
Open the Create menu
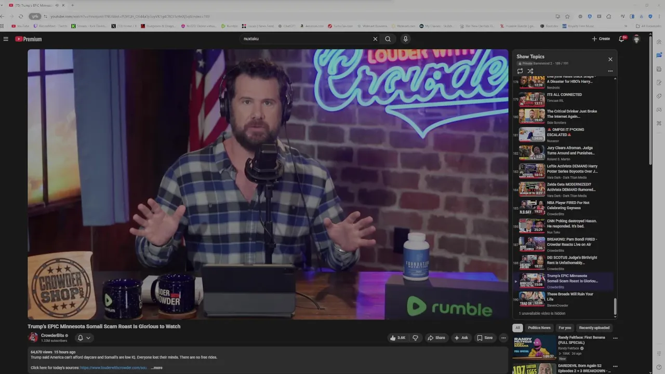(601, 39)
